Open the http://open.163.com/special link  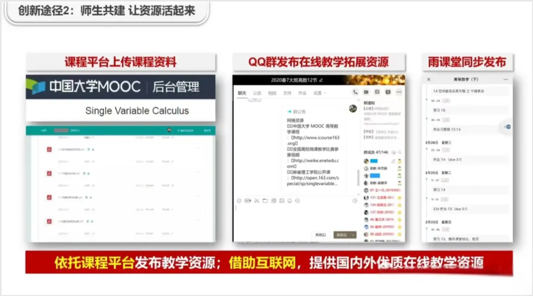click(313, 181)
